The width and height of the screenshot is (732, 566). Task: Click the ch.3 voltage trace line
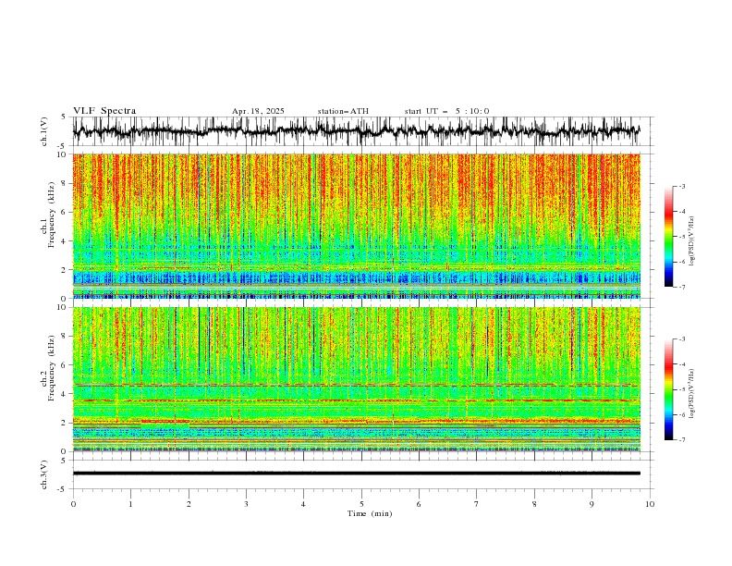coord(356,474)
